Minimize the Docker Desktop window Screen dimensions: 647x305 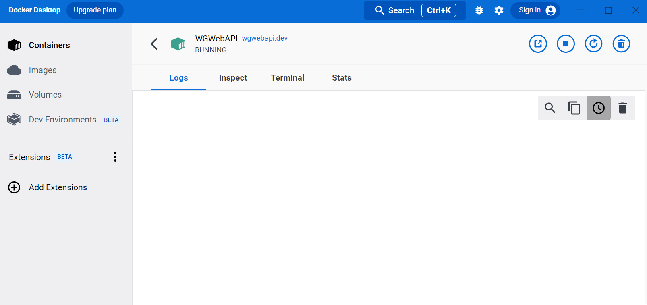coord(581,10)
